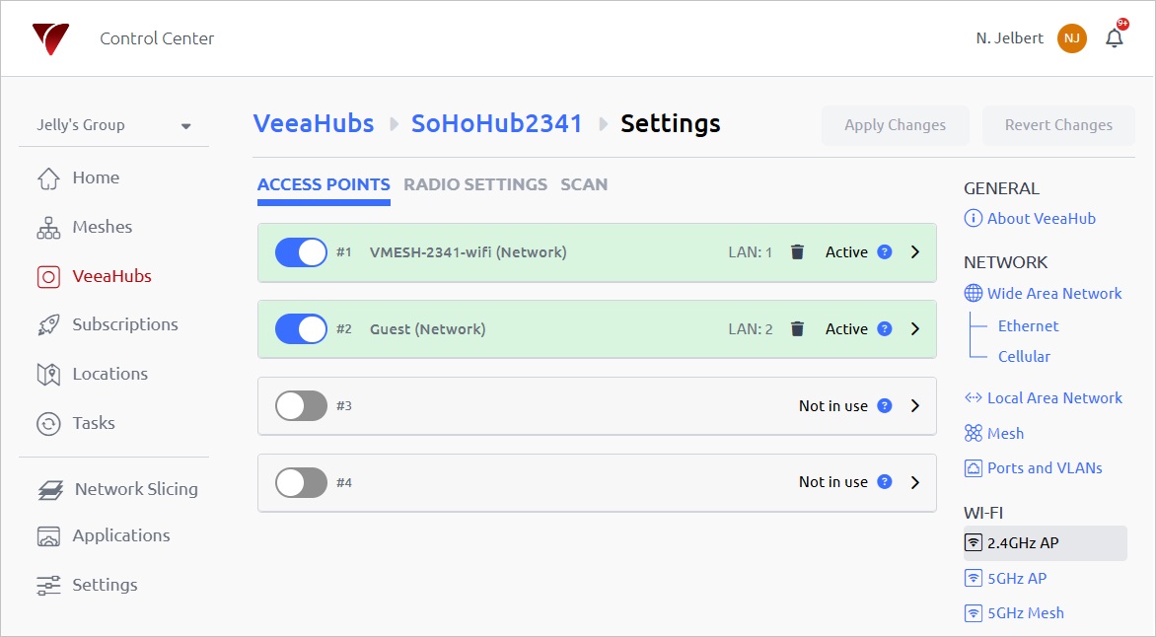The image size is (1156, 637).
Task: Click the 5GHz Mesh wifi icon
Action: tap(974, 612)
